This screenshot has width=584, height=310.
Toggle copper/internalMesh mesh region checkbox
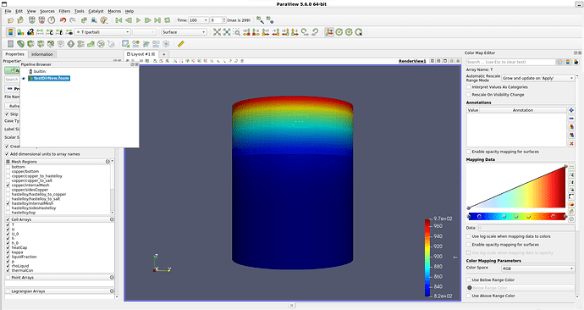pyautogui.click(x=8, y=185)
